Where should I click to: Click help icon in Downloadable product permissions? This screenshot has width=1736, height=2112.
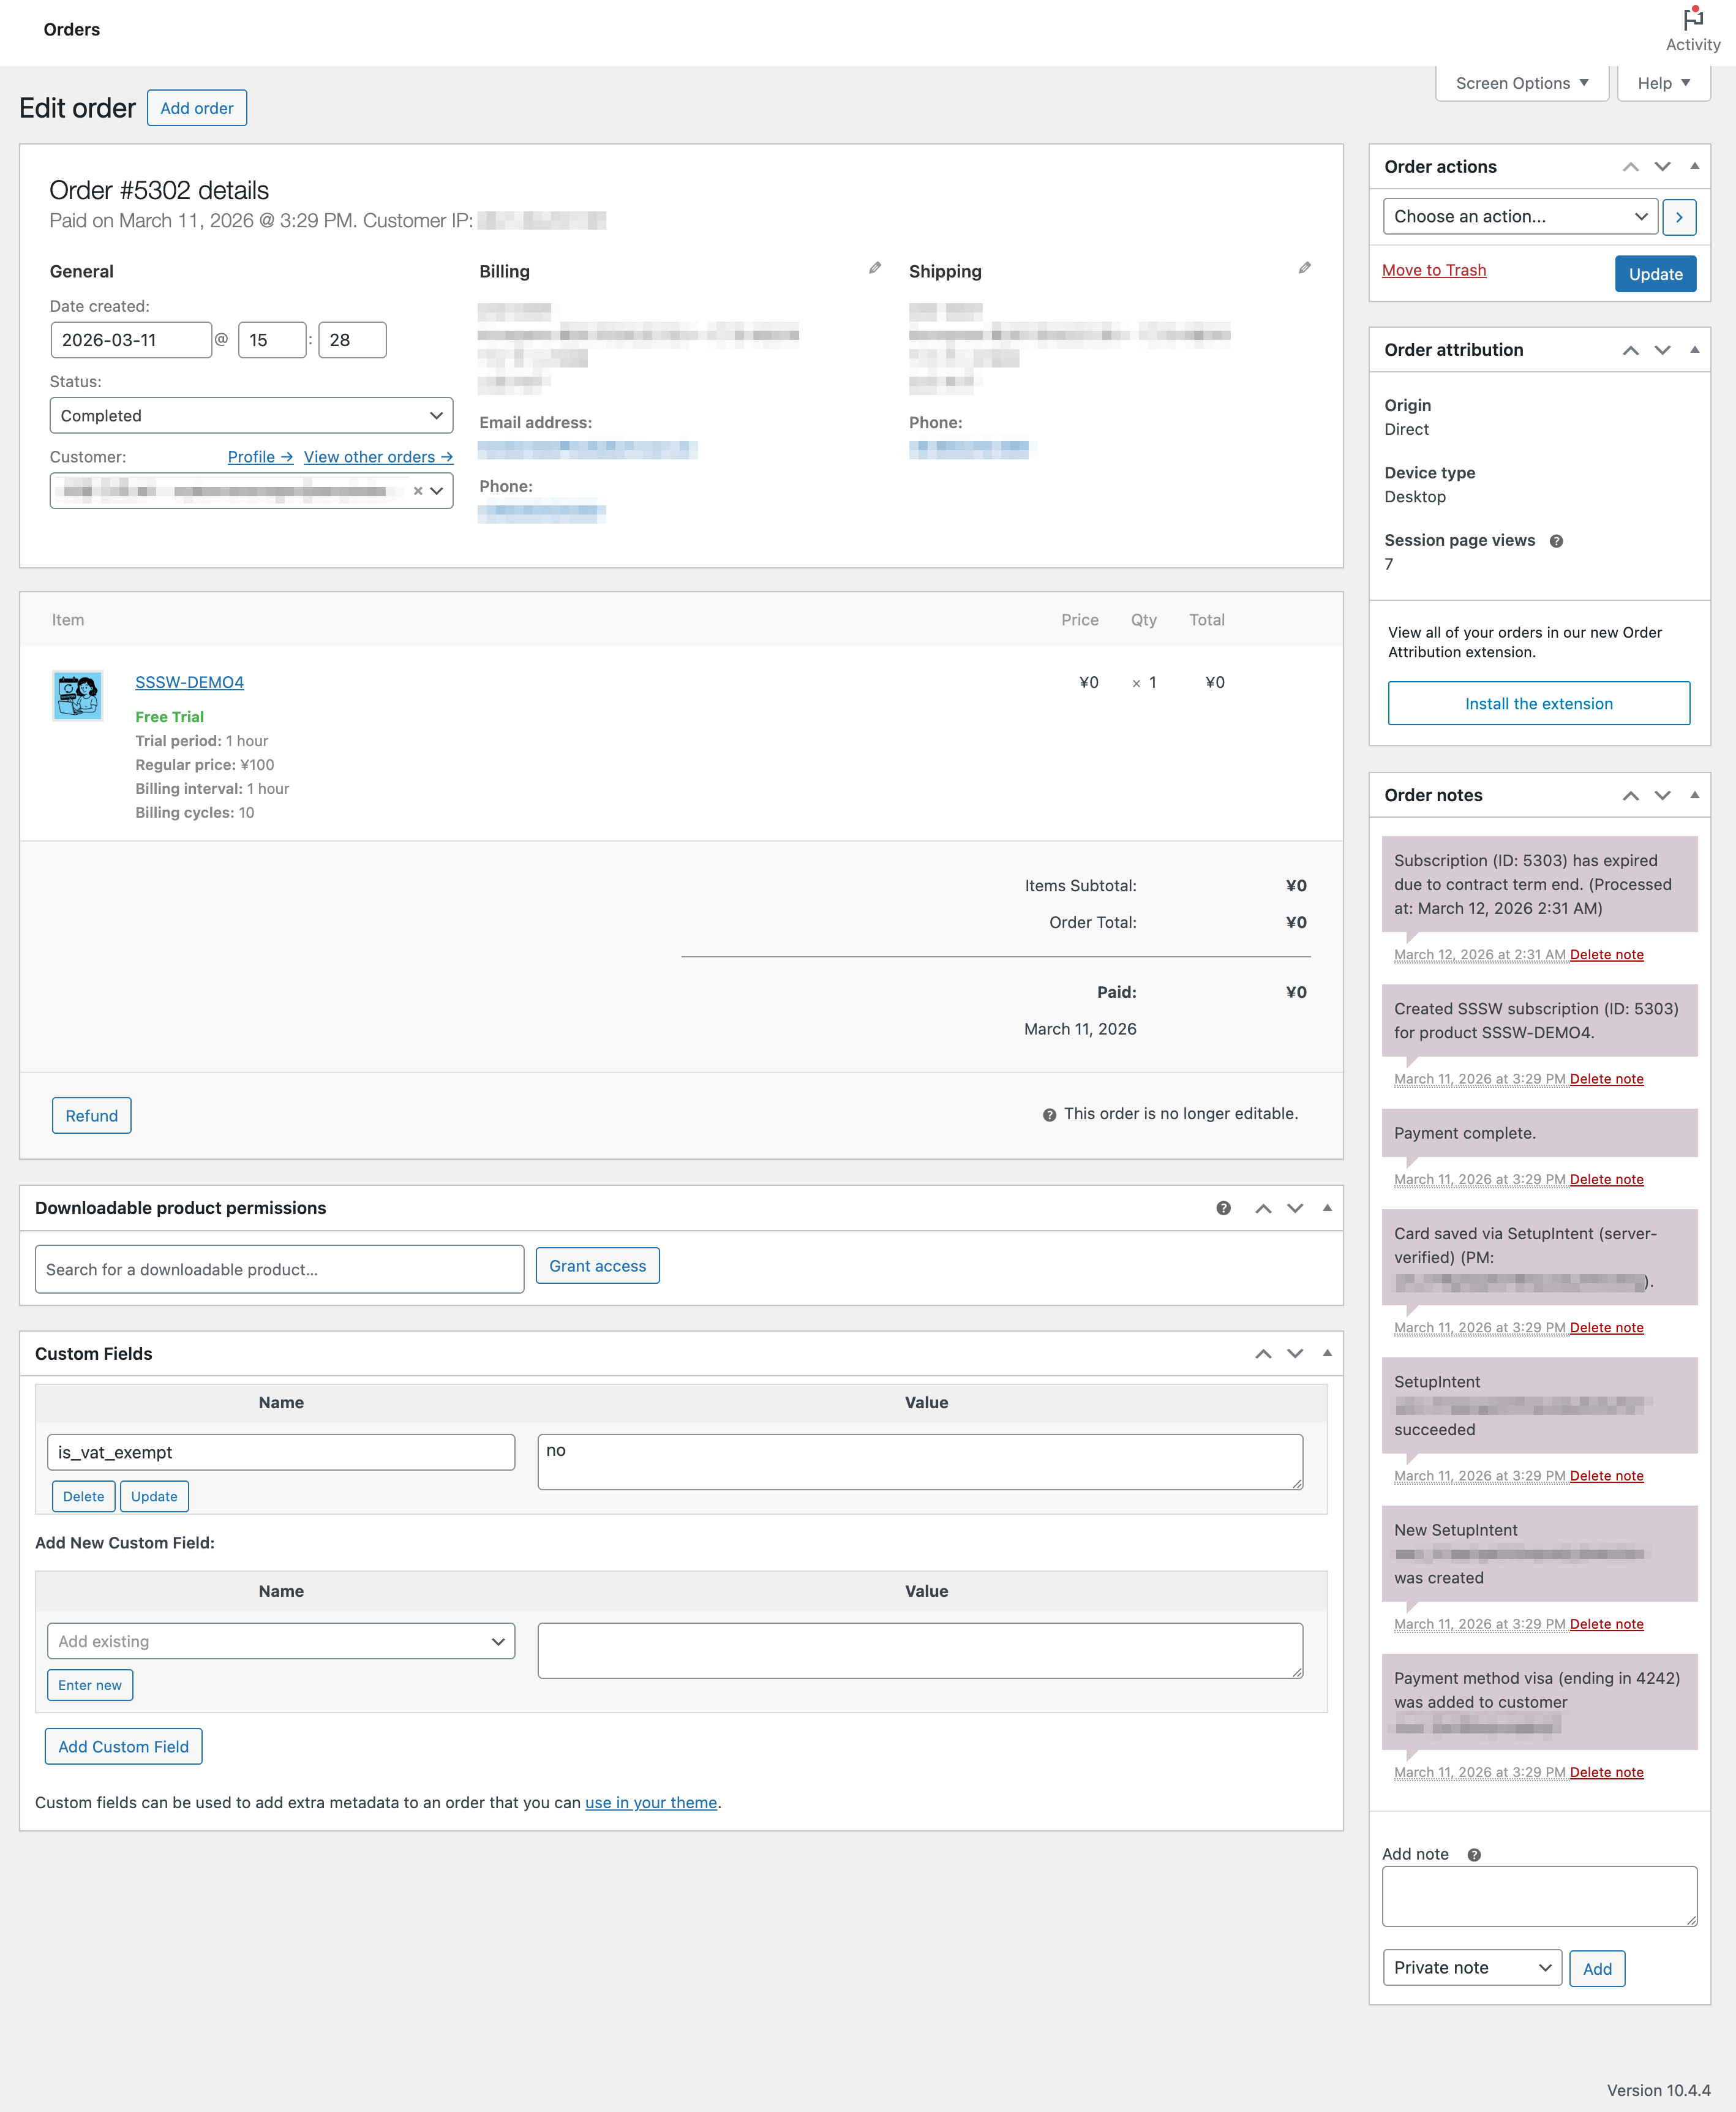[x=1223, y=1207]
